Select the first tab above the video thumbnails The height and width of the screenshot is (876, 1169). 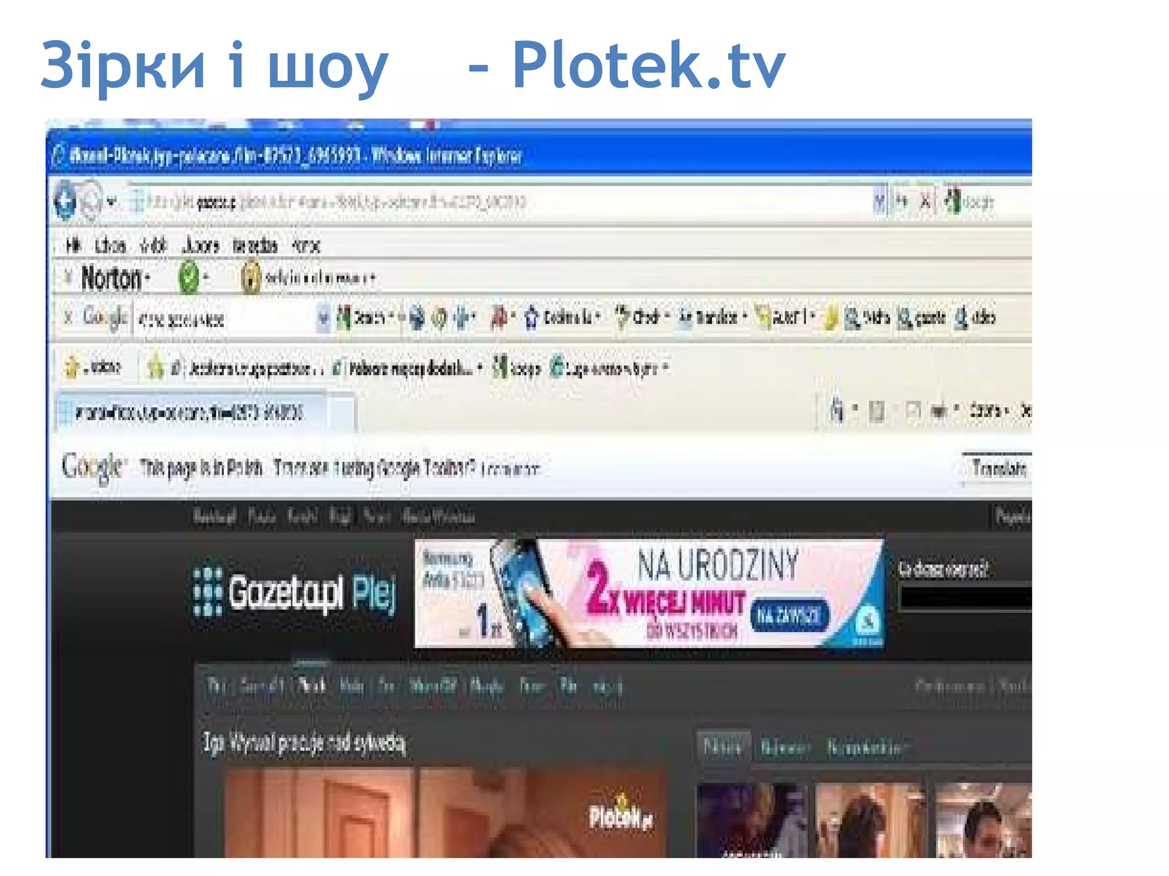tap(724, 746)
